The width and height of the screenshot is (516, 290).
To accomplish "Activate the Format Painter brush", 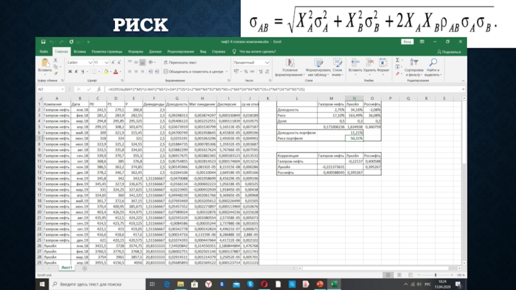I will tap(55, 73).
